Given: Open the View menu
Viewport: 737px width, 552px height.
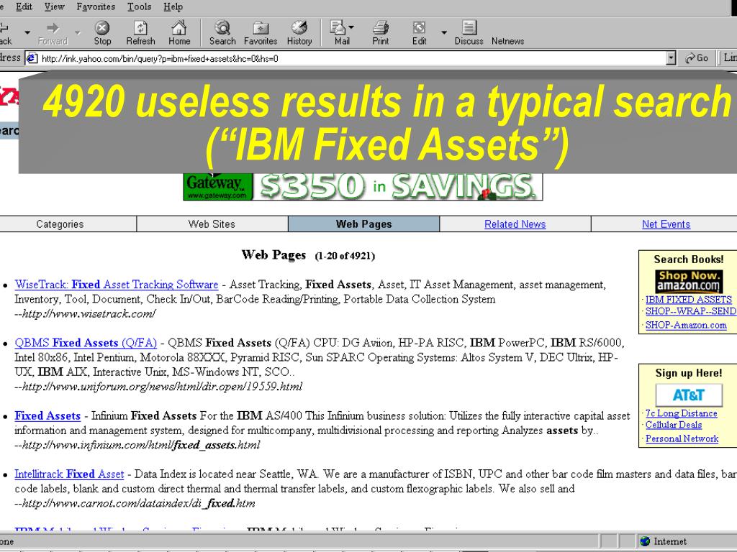Looking at the screenshot, I should coord(54,6).
